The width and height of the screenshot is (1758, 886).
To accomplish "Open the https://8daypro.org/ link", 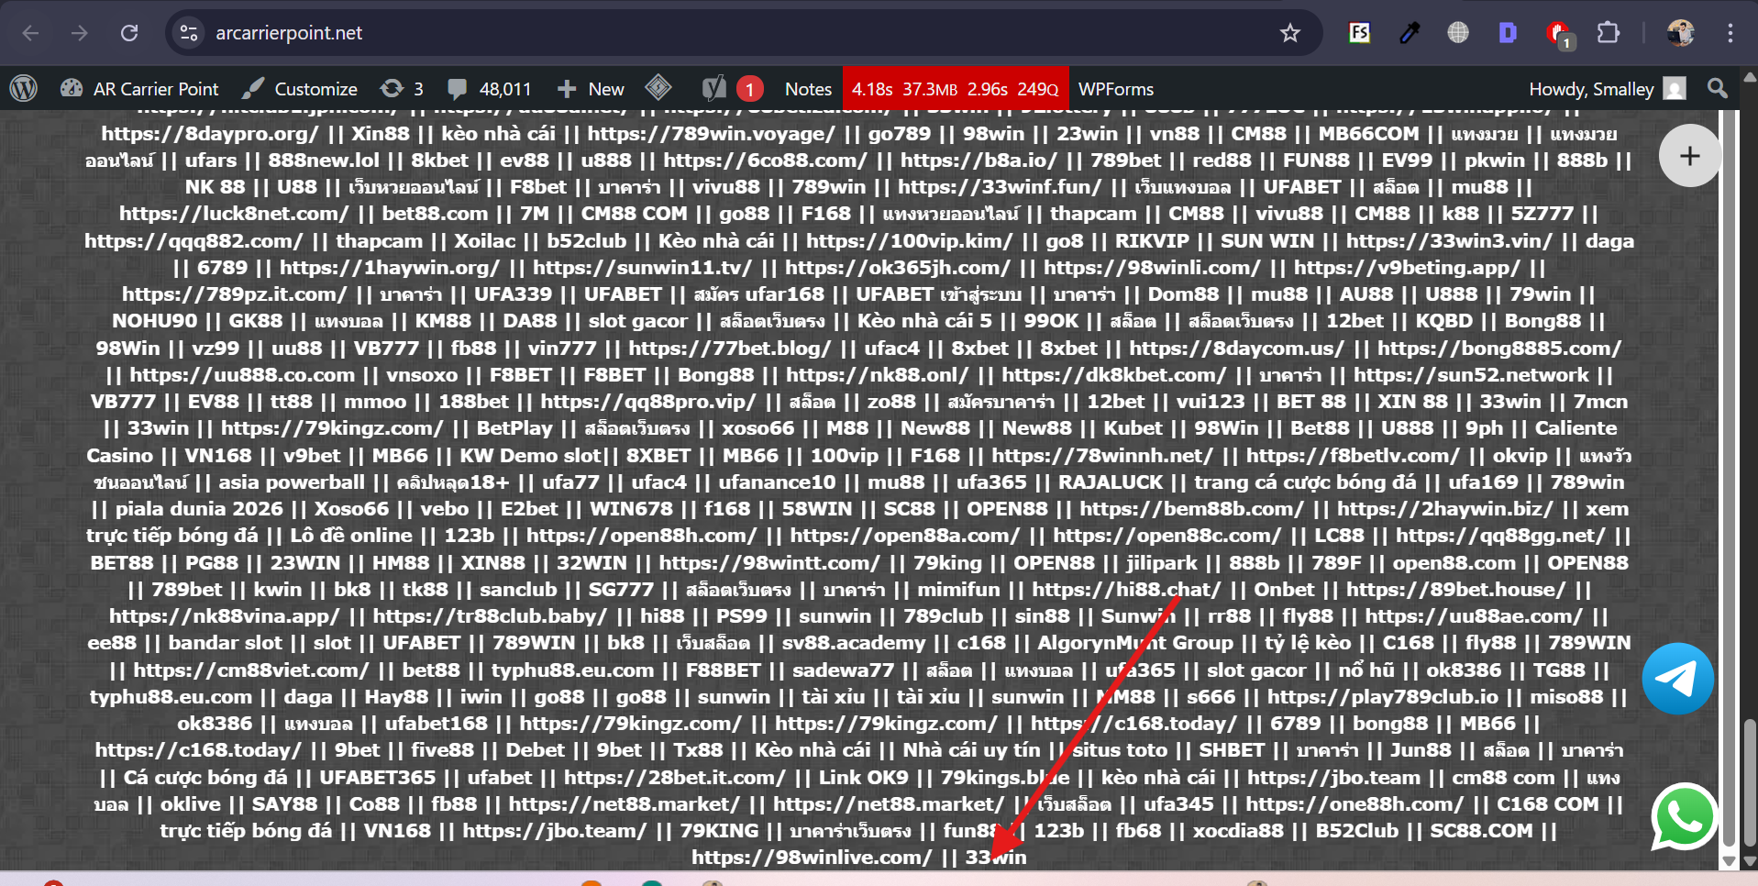I will coord(210,134).
